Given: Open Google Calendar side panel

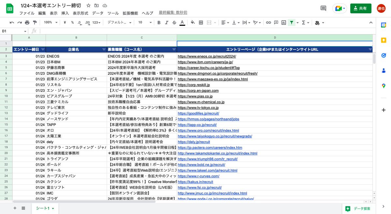Looking at the screenshot, I should click(x=384, y=25).
